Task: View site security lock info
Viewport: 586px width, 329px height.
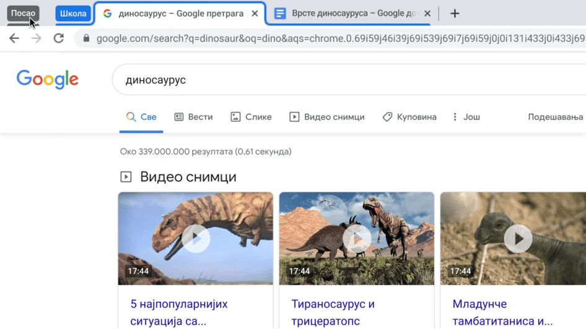Action: (x=86, y=38)
